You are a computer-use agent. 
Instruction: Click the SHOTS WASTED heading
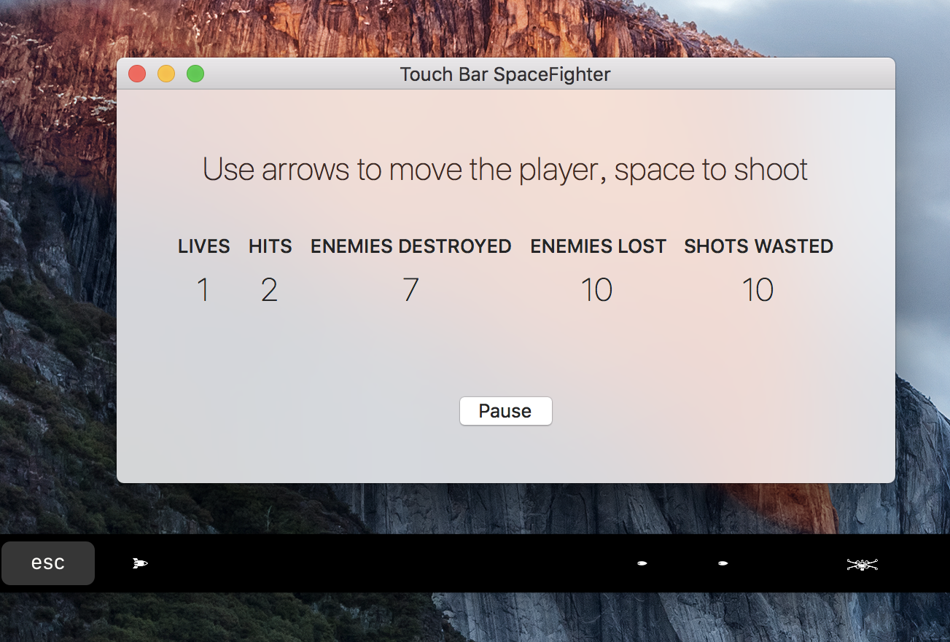point(758,247)
